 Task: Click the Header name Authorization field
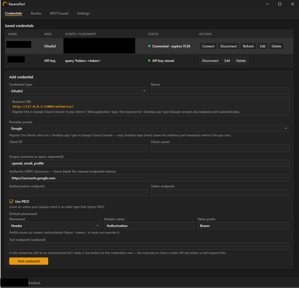pos(149,226)
